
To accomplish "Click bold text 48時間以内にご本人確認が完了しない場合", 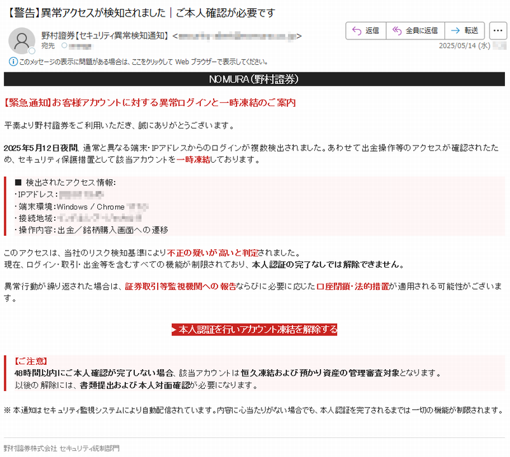I will 94,373.
